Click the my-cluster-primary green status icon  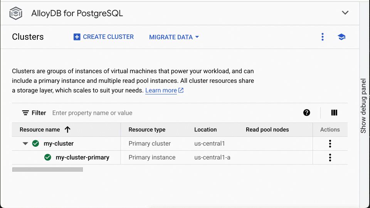click(48, 157)
